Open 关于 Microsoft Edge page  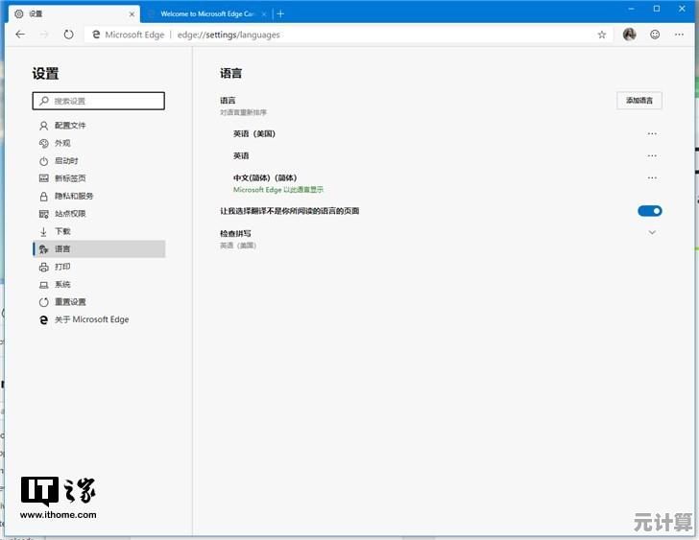point(99,319)
